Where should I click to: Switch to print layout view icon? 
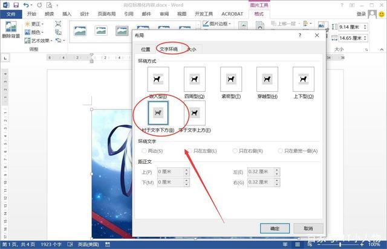[298, 244]
